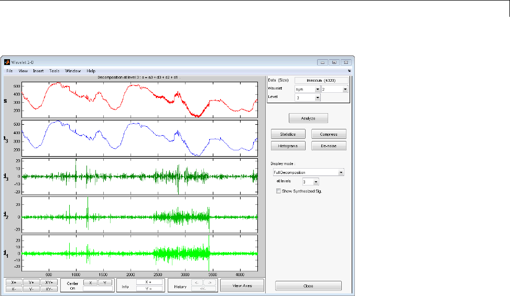Click the De-noise button
This screenshot has width=510, height=296.
click(x=329, y=146)
